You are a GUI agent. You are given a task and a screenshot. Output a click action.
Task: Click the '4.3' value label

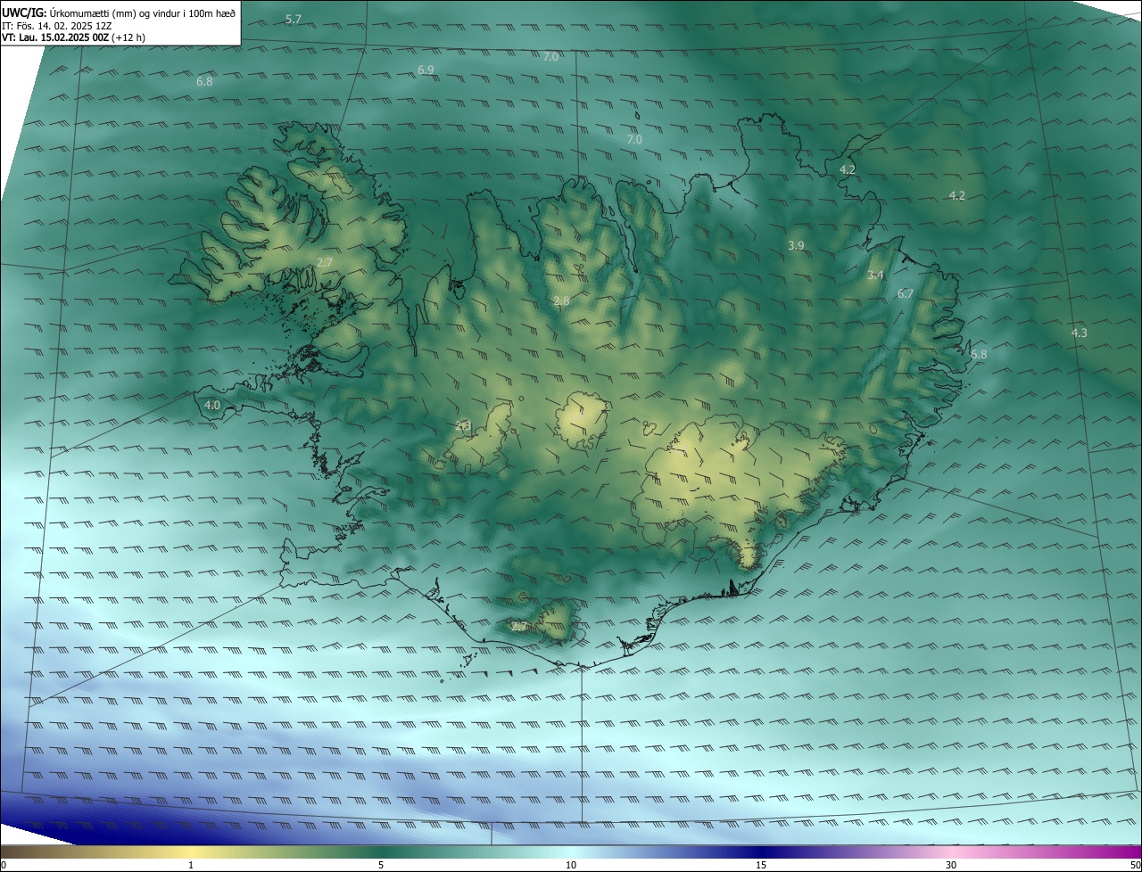(x=1079, y=333)
